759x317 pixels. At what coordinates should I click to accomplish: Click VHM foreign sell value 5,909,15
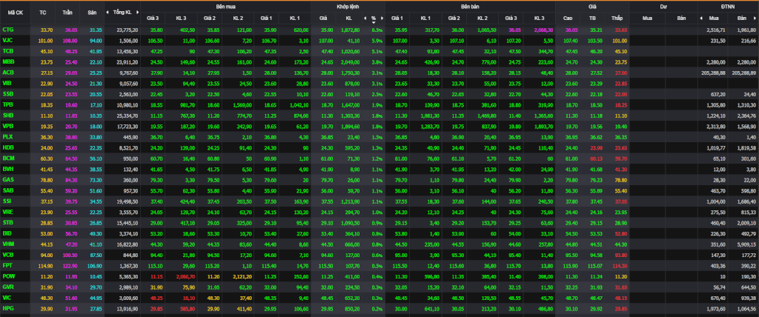(746, 244)
